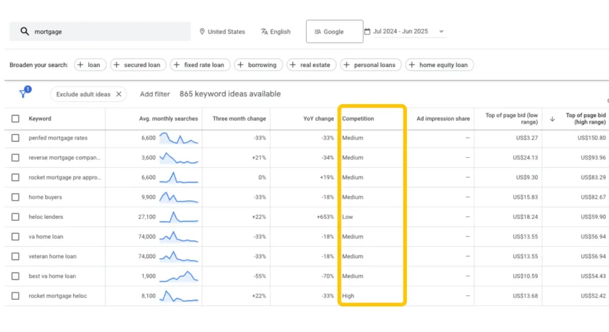The height and width of the screenshot is (332, 609).
Task: Open the filter funnel icon
Action: [24, 93]
